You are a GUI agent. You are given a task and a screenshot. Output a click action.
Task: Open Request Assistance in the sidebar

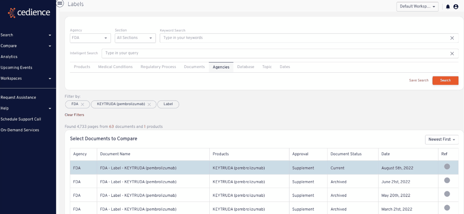pyautogui.click(x=19, y=98)
